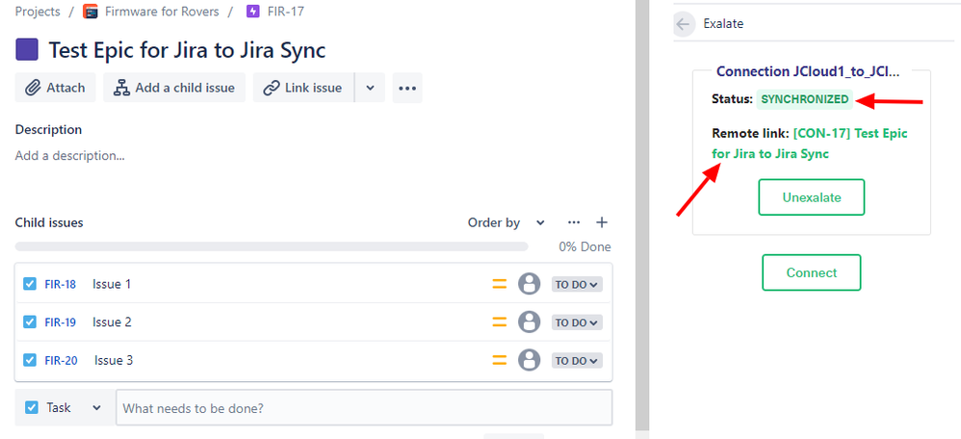The height and width of the screenshot is (439, 961).
Task: Click the Link issue button
Action: [303, 88]
